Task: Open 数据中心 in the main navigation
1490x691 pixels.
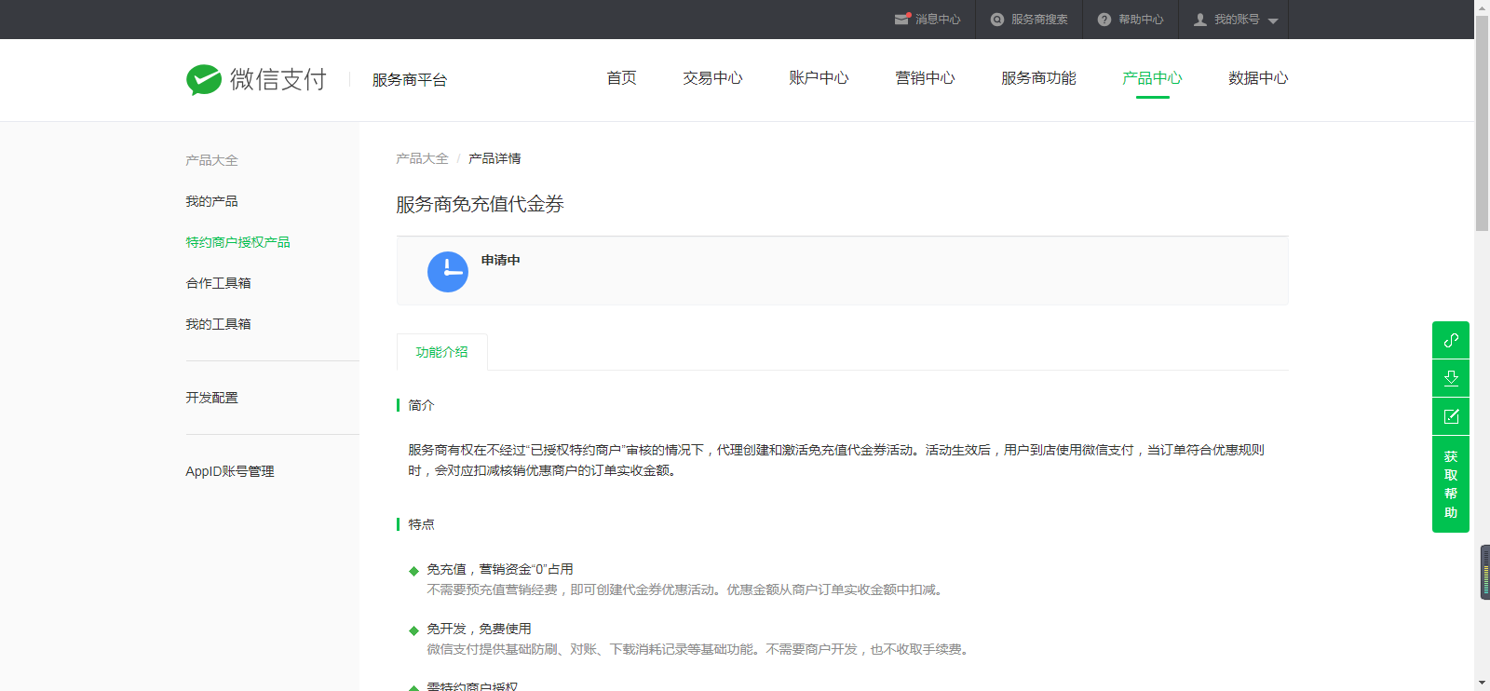Action: 1258,78
